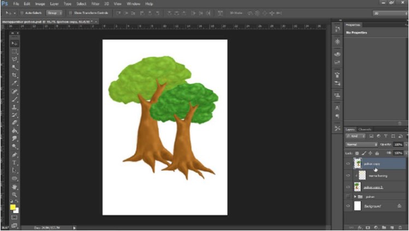Viewport: 409px width, 231px height.
Task: Select the Hand tool
Action: point(15,187)
